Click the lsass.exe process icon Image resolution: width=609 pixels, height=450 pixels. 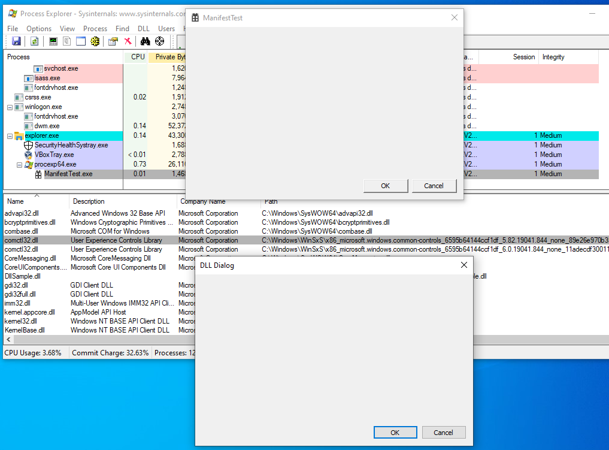coord(28,78)
